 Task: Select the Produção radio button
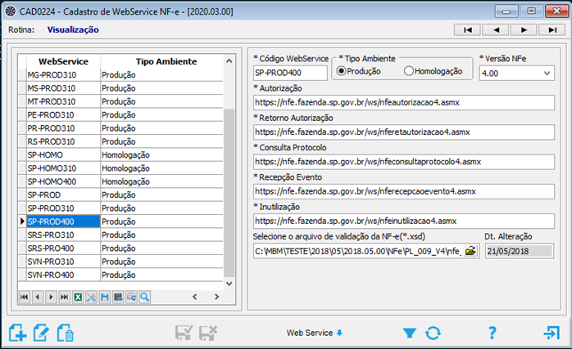pos(341,71)
